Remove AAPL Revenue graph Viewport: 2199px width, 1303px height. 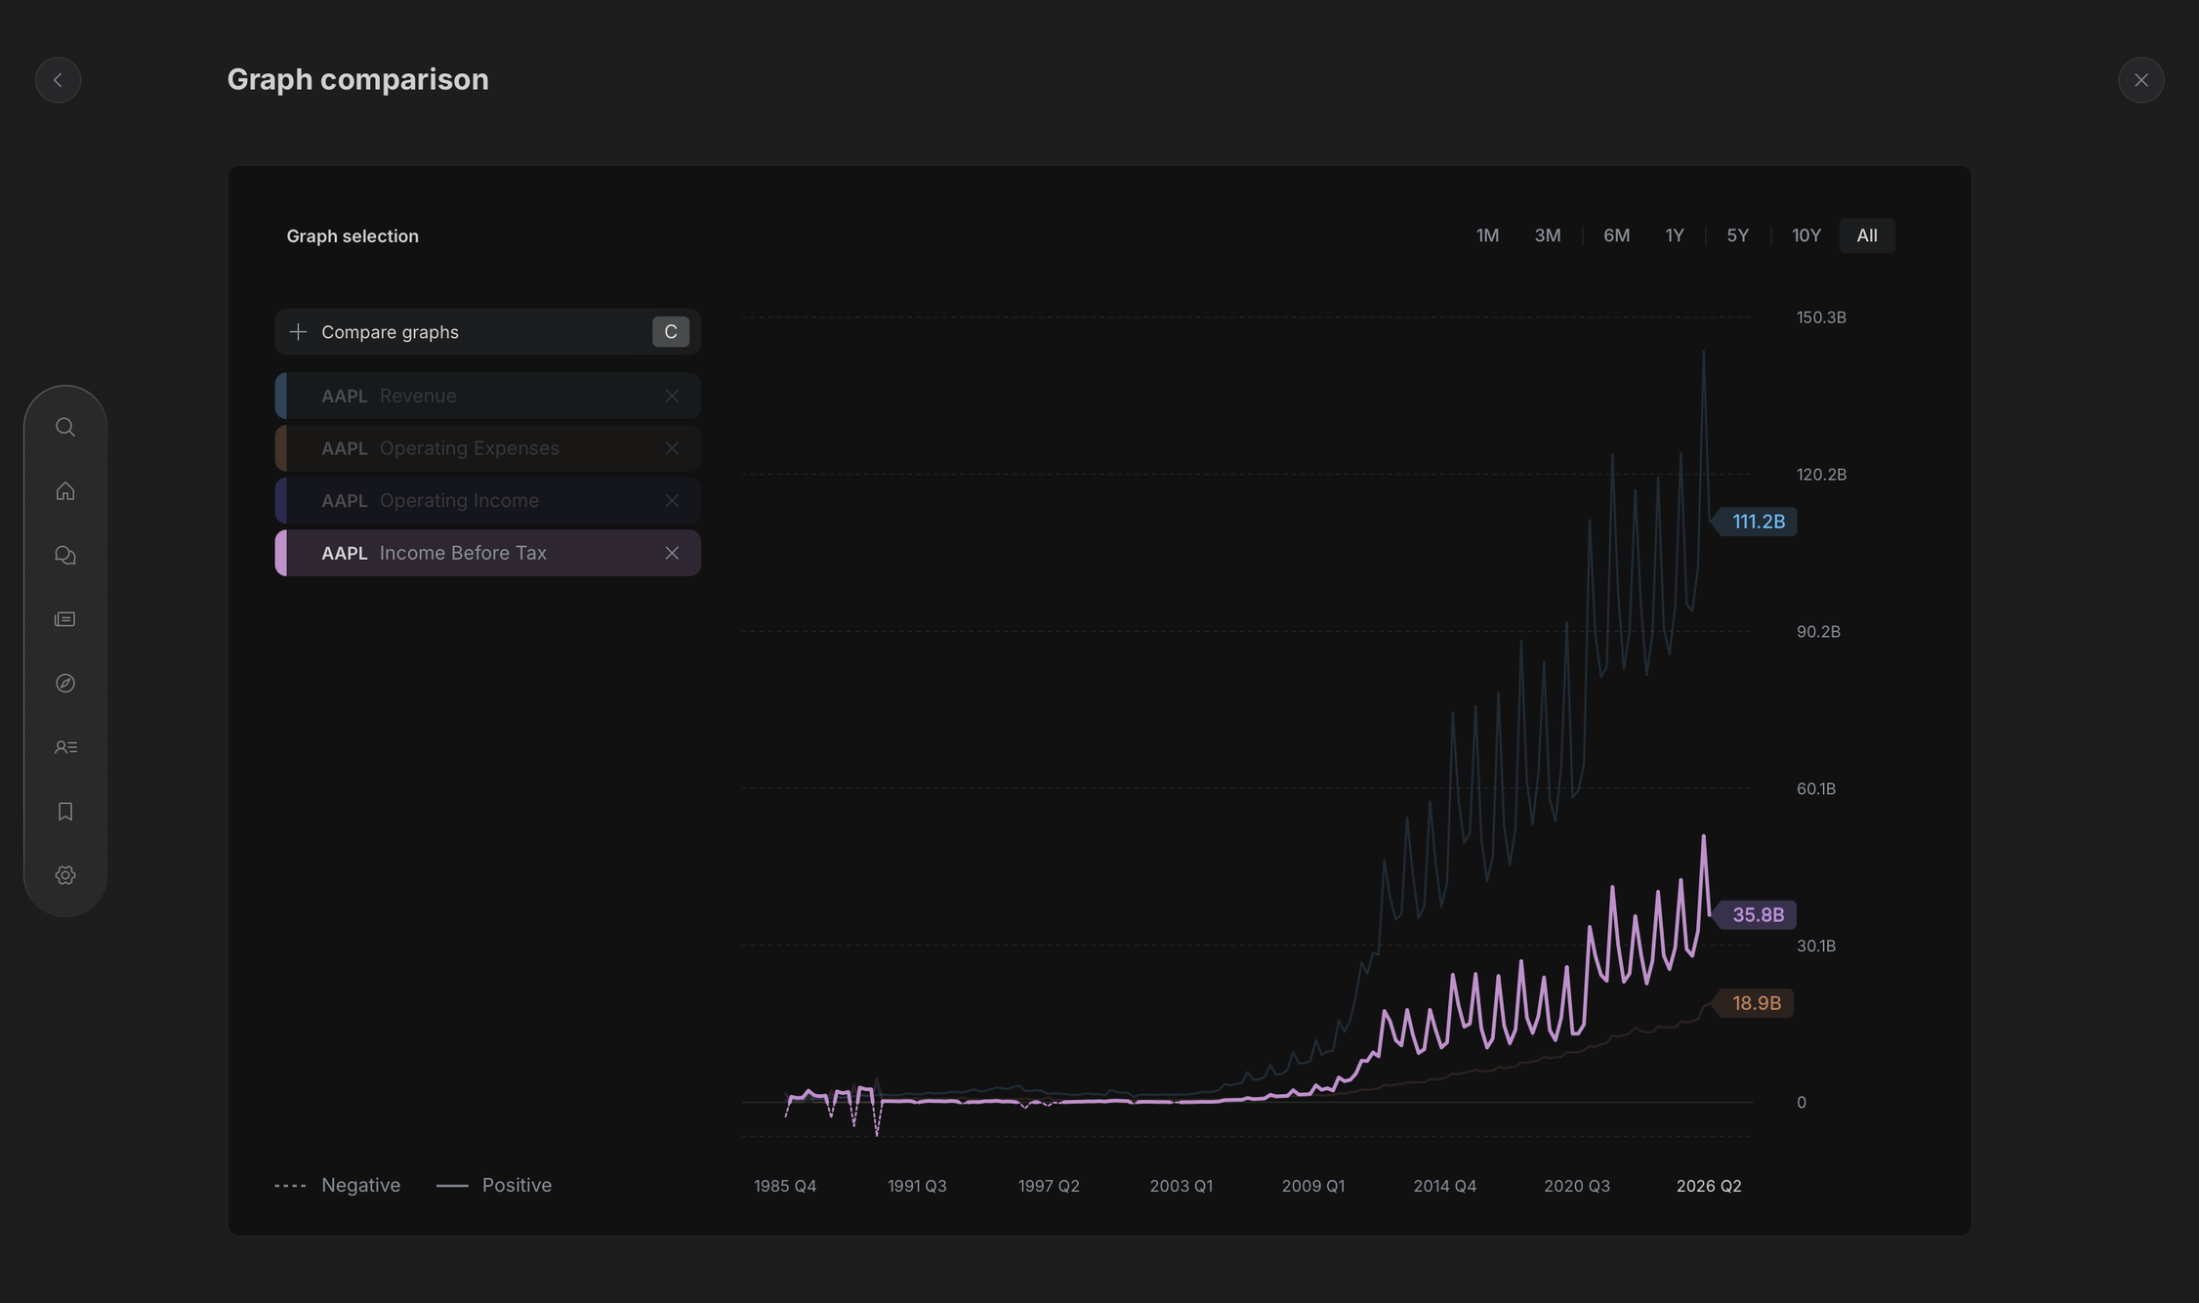click(672, 396)
